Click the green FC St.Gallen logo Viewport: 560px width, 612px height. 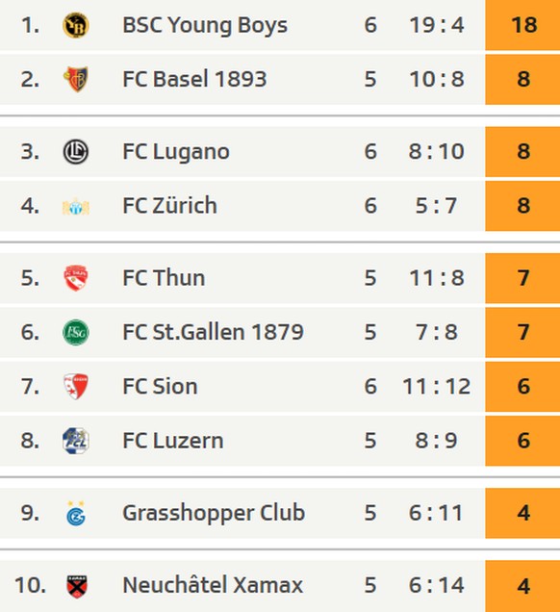coord(76,332)
